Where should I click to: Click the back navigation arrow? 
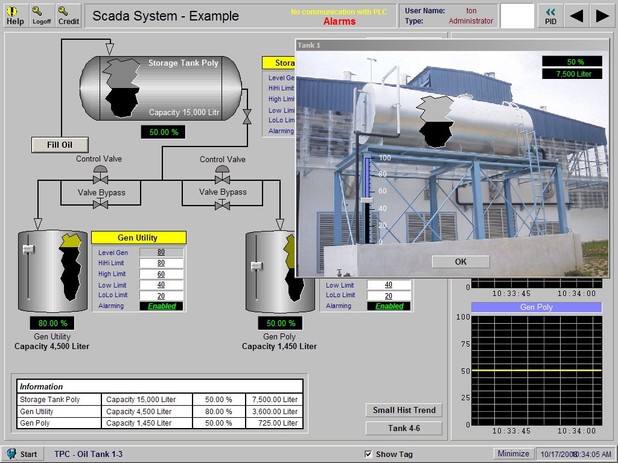pyautogui.click(x=576, y=16)
